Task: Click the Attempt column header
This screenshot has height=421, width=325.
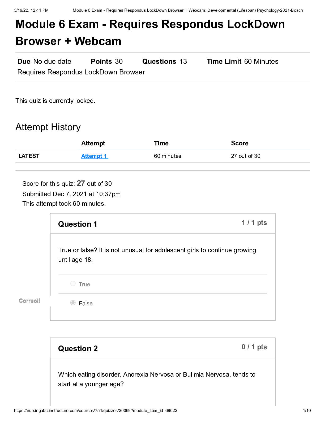Action: click(93, 143)
